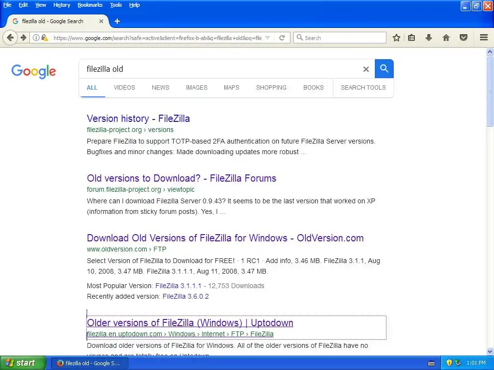Switch to the MAPS tab
Viewport: 494px width, 370px height.
coord(231,88)
